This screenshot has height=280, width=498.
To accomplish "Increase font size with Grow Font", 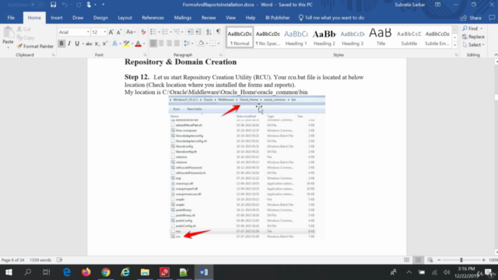I will [x=111, y=32].
